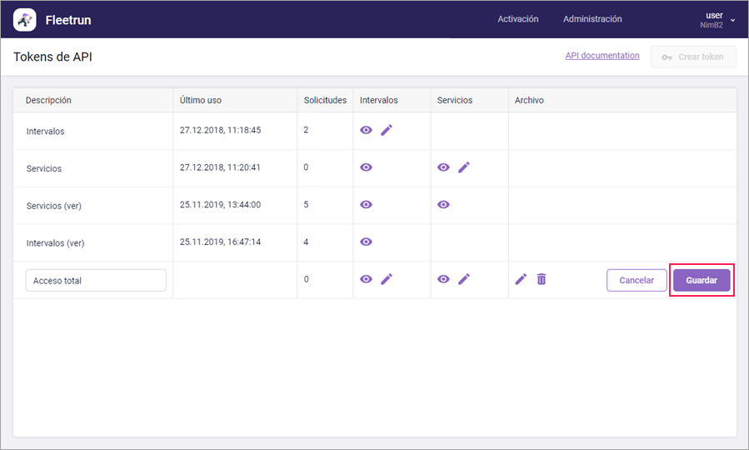Toggle Intervalos eye icon in Servicios row

pos(366,167)
